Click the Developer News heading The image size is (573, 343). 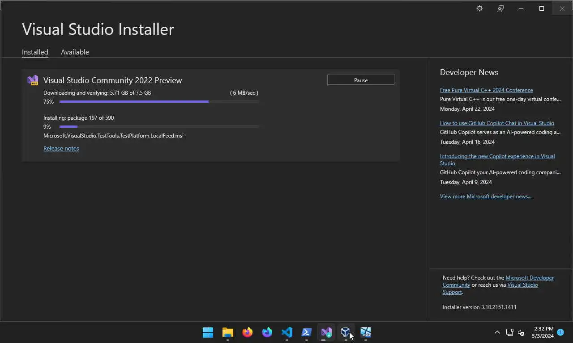pos(469,72)
